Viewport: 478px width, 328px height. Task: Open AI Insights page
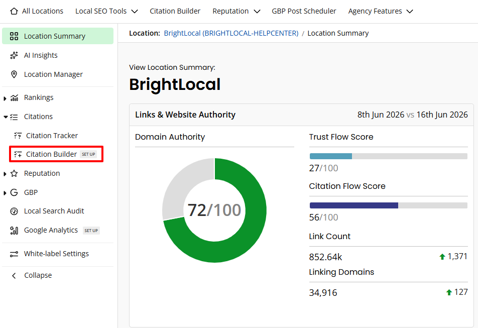(x=41, y=55)
